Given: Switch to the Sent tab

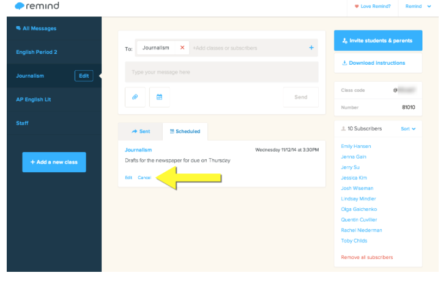Looking at the screenshot, I should 140,131.
